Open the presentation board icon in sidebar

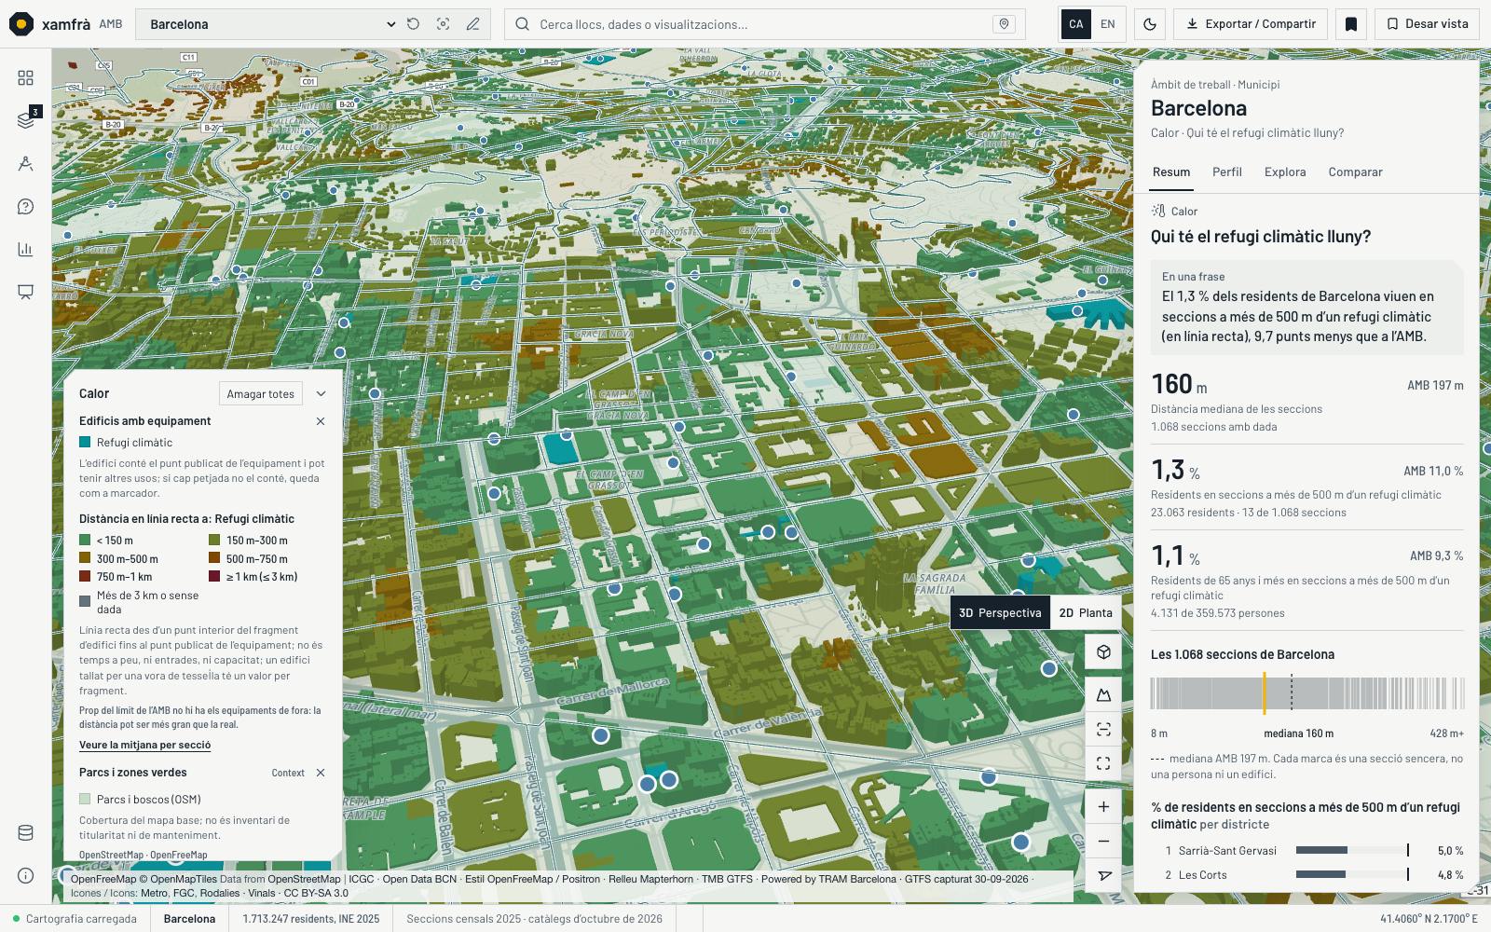(25, 292)
